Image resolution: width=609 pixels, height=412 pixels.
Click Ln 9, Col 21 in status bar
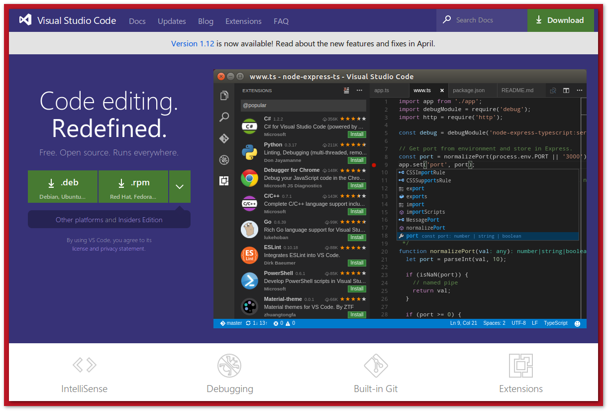tap(464, 323)
